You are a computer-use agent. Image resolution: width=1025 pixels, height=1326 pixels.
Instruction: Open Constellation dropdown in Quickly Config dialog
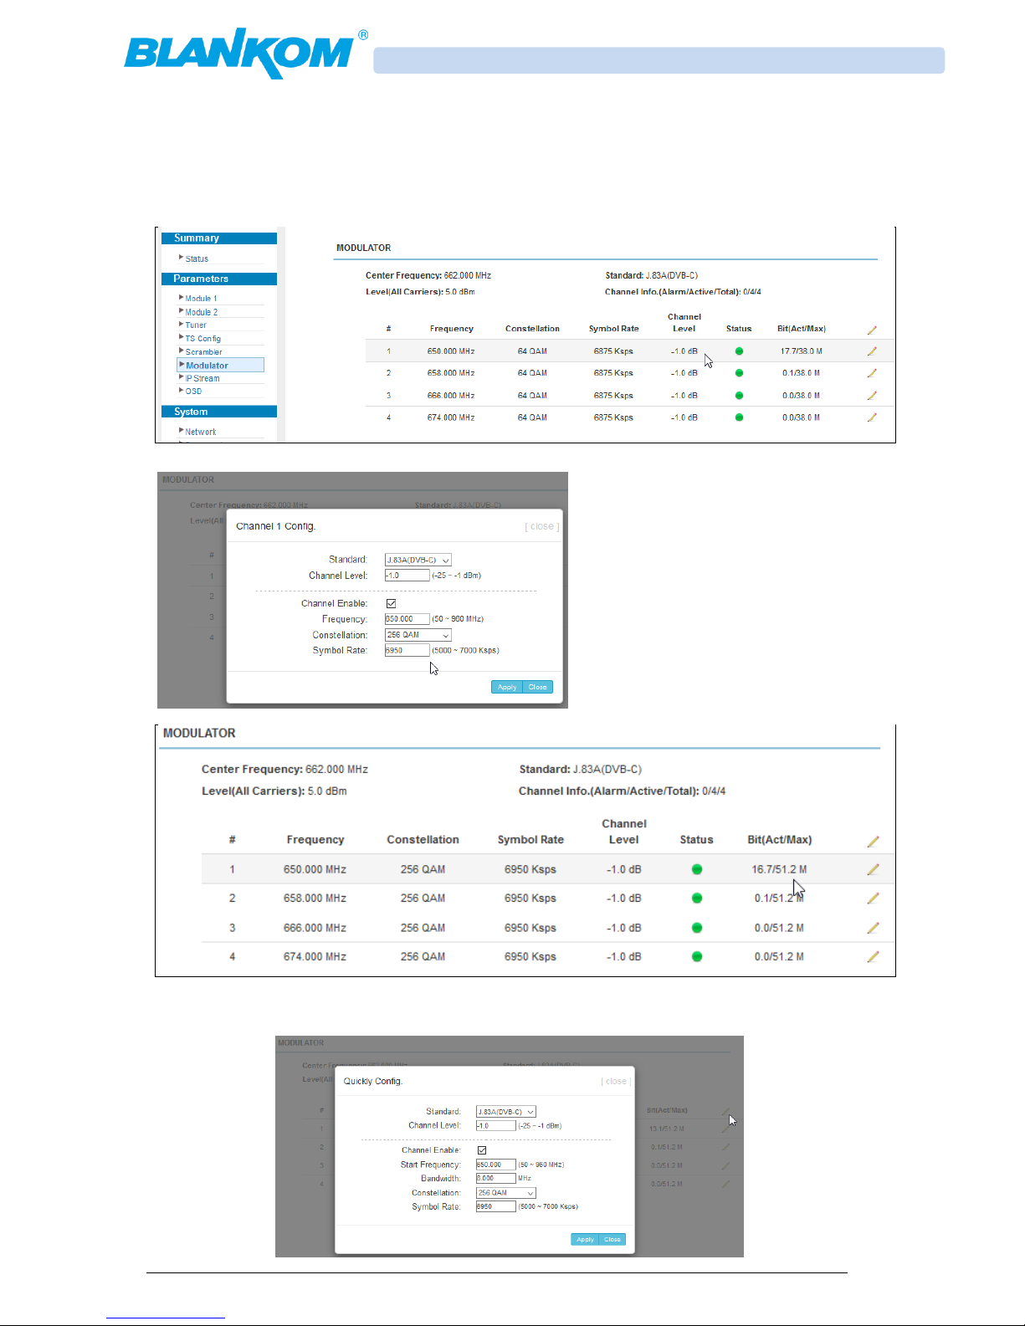click(506, 1193)
